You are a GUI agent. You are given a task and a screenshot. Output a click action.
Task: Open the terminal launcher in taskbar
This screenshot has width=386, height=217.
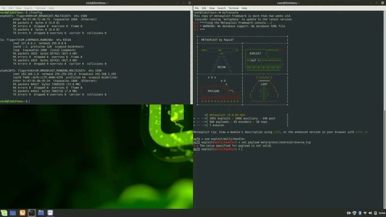coord(31,213)
